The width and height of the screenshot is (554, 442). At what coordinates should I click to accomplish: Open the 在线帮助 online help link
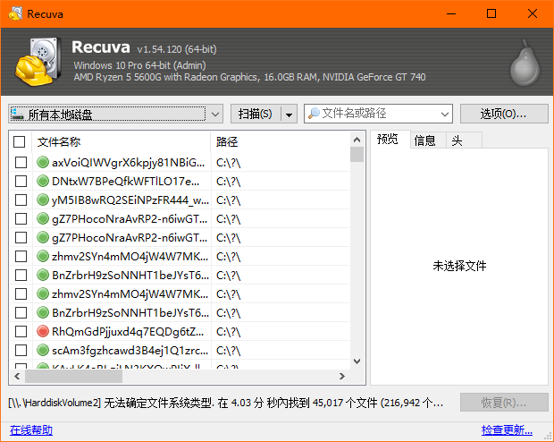click(31, 430)
